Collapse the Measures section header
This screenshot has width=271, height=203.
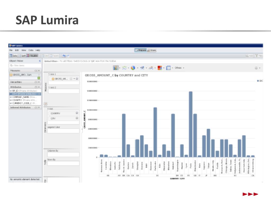point(25,71)
